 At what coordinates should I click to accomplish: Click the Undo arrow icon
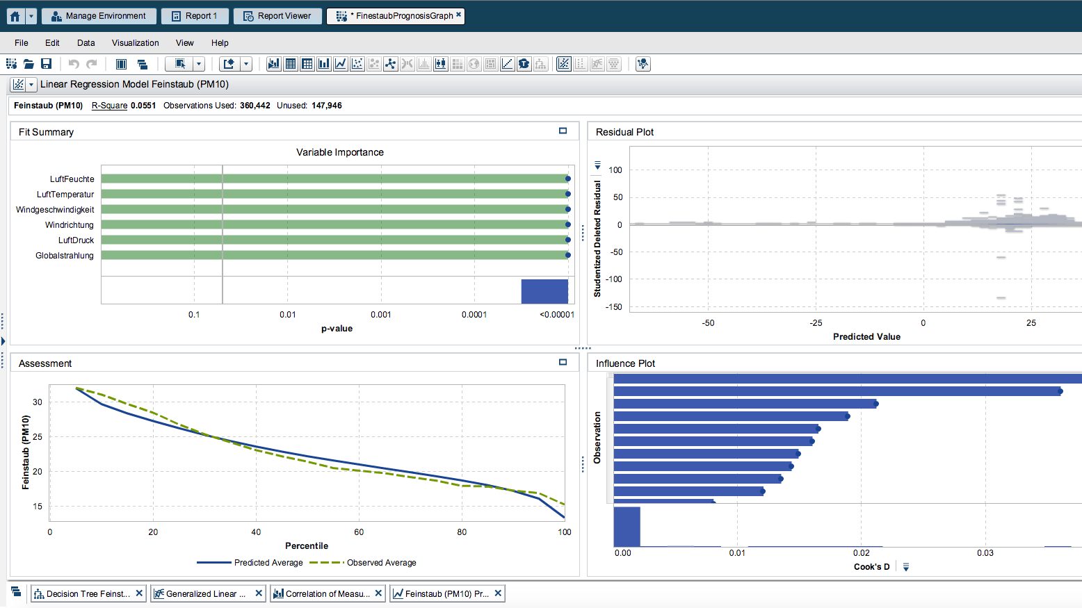coord(74,64)
